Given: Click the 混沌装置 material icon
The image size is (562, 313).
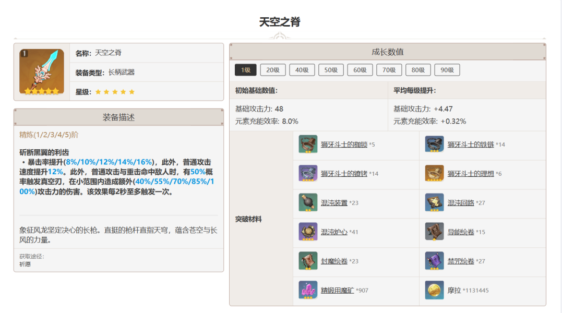Looking at the screenshot, I should coord(308,202).
